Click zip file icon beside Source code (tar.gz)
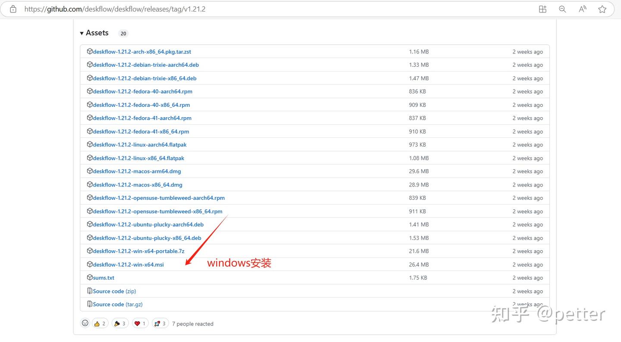Image resolution: width=621 pixels, height=342 pixels. tap(90, 304)
